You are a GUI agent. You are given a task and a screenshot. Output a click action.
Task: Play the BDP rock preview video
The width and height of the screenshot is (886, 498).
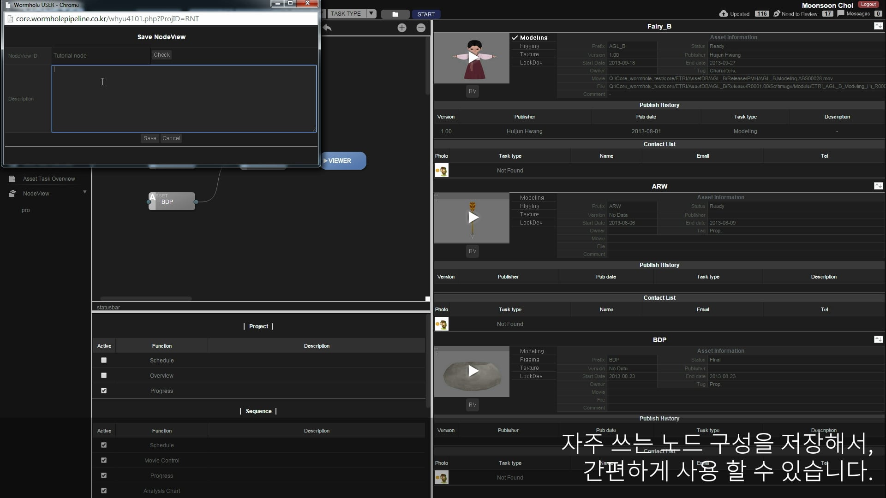pos(473,371)
